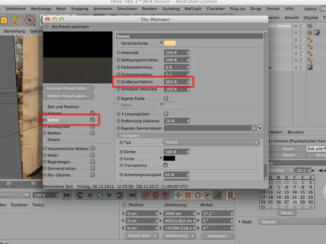The height and width of the screenshot is (244, 326).
Task: Click the pick-object arrow for Eigenes Sonnenobjekt
Action: click(x=259, y=128)
